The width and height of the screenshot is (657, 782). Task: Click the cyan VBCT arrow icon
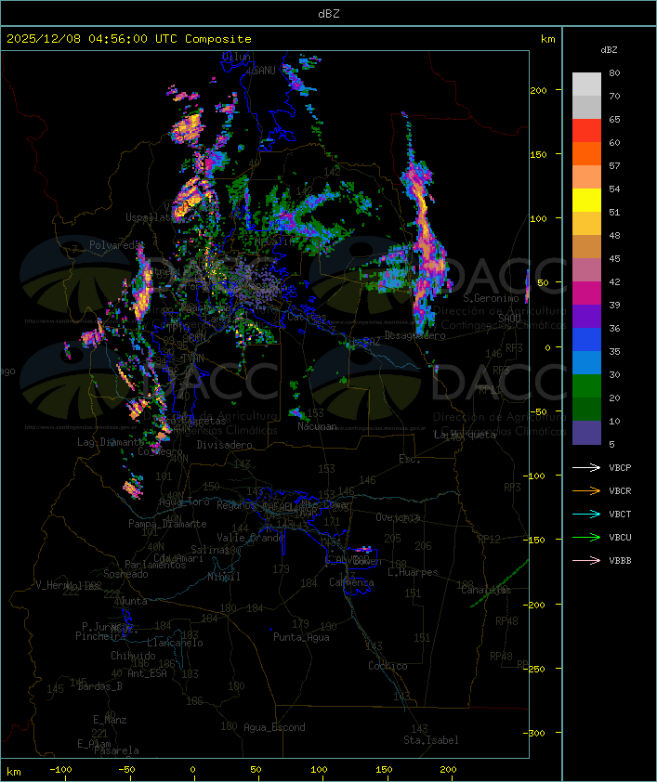(x=586, y=514)
